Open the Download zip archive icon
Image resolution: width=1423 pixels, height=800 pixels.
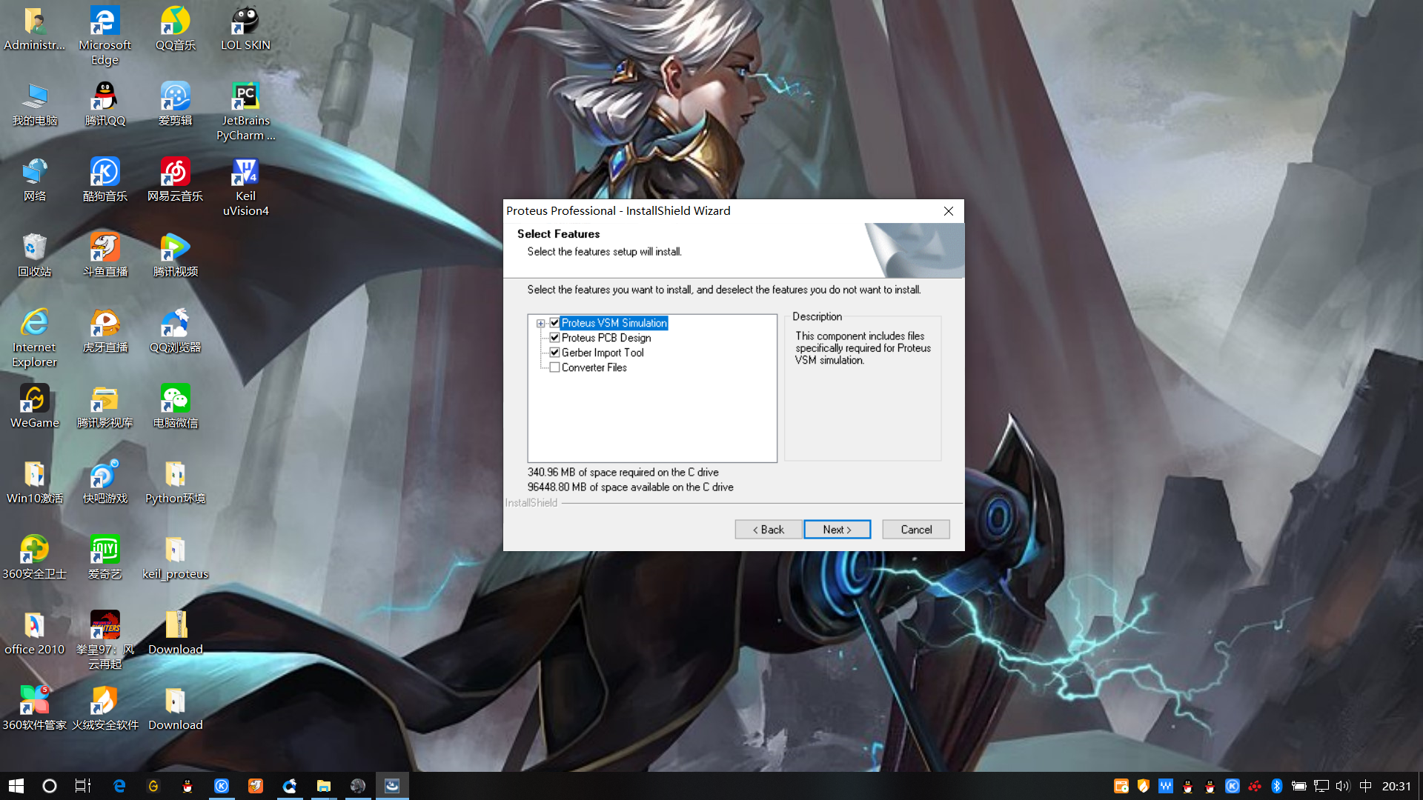pyautogui.click(x=175, y=626)
